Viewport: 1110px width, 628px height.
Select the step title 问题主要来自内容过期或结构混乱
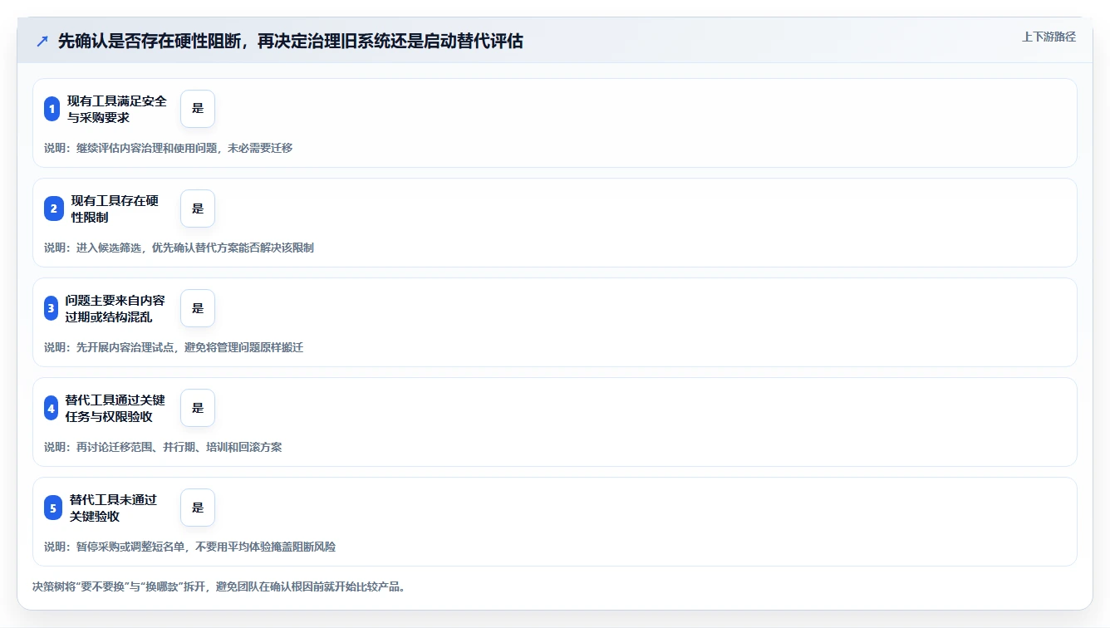point(115,308)
